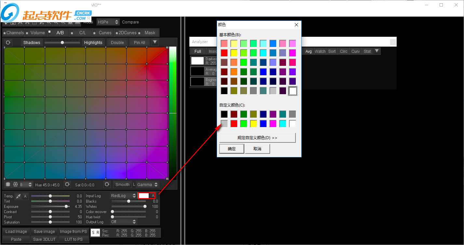
Task: Enable the Channels panel checkbox
Action: coord(5,33)
